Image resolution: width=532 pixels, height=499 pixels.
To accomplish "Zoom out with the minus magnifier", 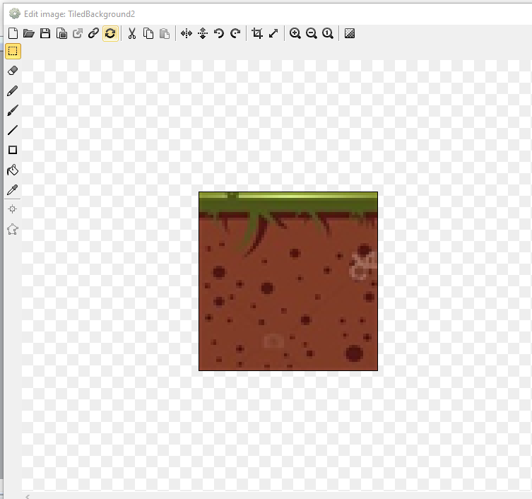I will (312, 33).
